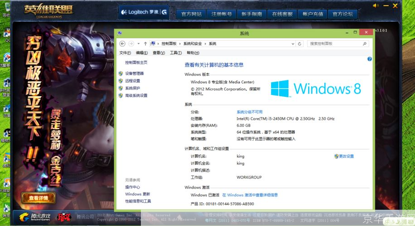Open 远程设置 from the sidebar
This screenshot has height=226, width=415.
pyautogui.click(x=132, y=81)
